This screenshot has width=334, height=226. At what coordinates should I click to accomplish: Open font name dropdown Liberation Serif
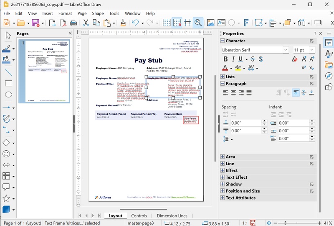(x=286, y=50)
